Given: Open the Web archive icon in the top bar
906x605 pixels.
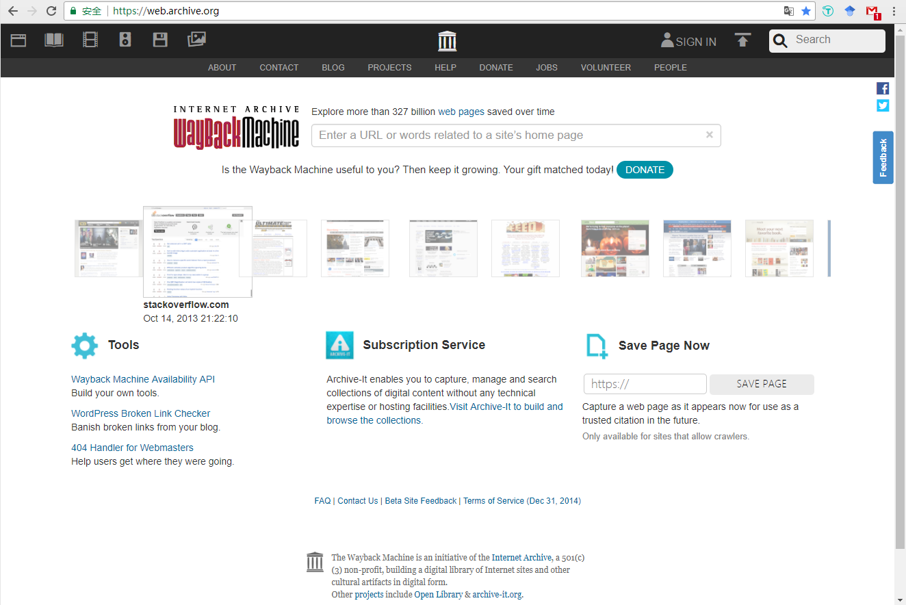Looking at the screenshot, I should tap(18, 40).
